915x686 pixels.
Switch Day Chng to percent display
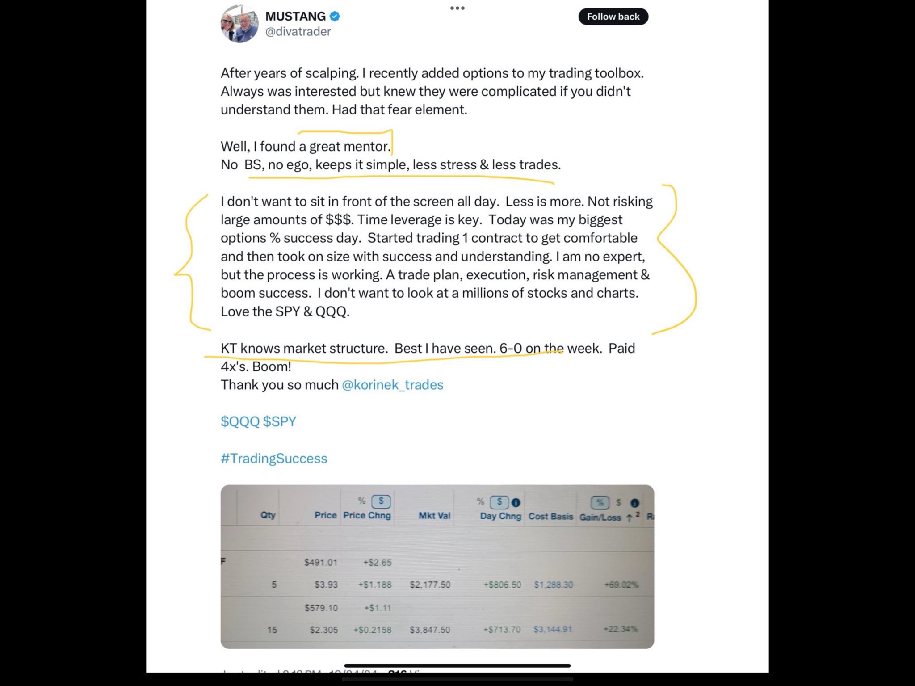[480, 501]
